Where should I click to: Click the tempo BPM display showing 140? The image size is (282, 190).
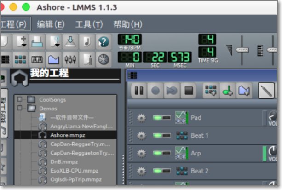(x=130, y=40)
